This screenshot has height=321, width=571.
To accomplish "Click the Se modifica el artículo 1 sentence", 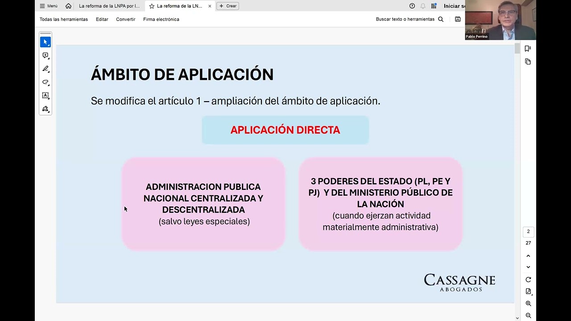I will [x=236, y=101].
